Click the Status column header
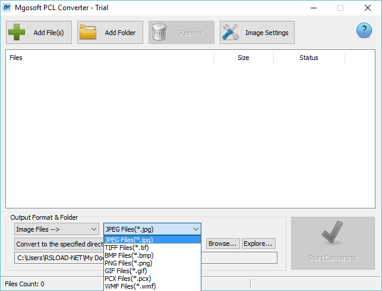382x291 pixels. point(309,58)
